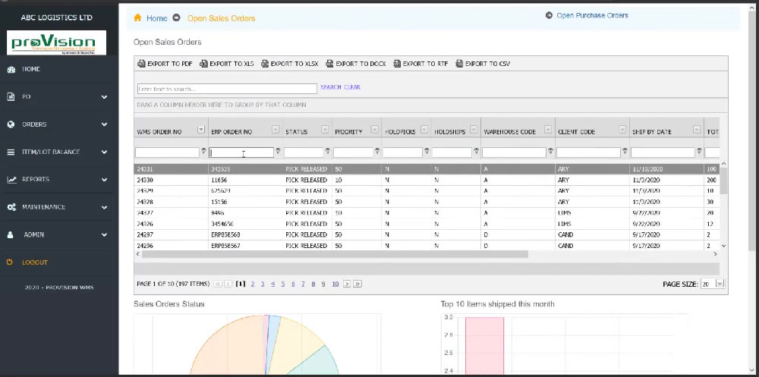The width and height of the screenshot is (759, 377).
Task: Expand the Admin sidebar menu chevron
Action: [x=105, y=235]
